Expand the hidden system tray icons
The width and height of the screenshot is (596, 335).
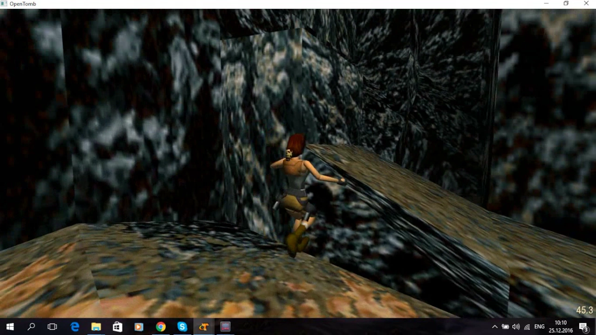[494, 327]
